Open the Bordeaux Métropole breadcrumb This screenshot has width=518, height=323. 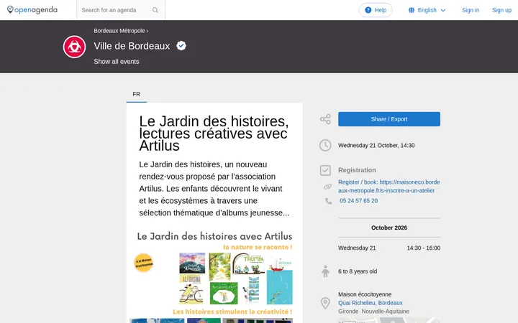[119, 31]
